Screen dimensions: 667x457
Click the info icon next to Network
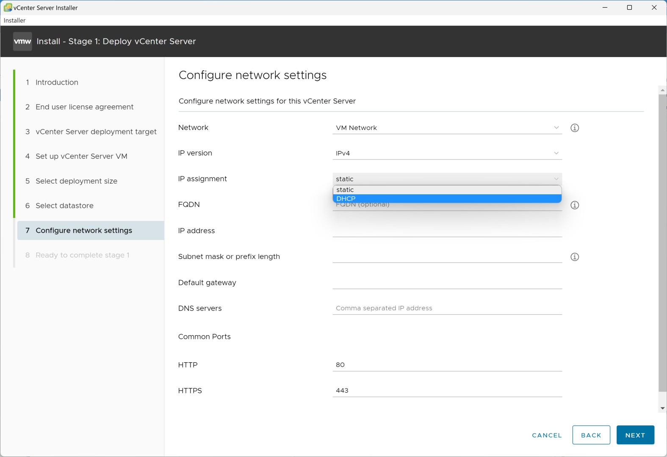coord(575,128)
